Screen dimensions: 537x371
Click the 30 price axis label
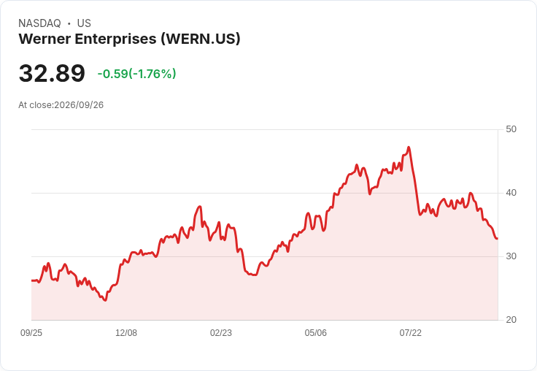click(511, 256)
